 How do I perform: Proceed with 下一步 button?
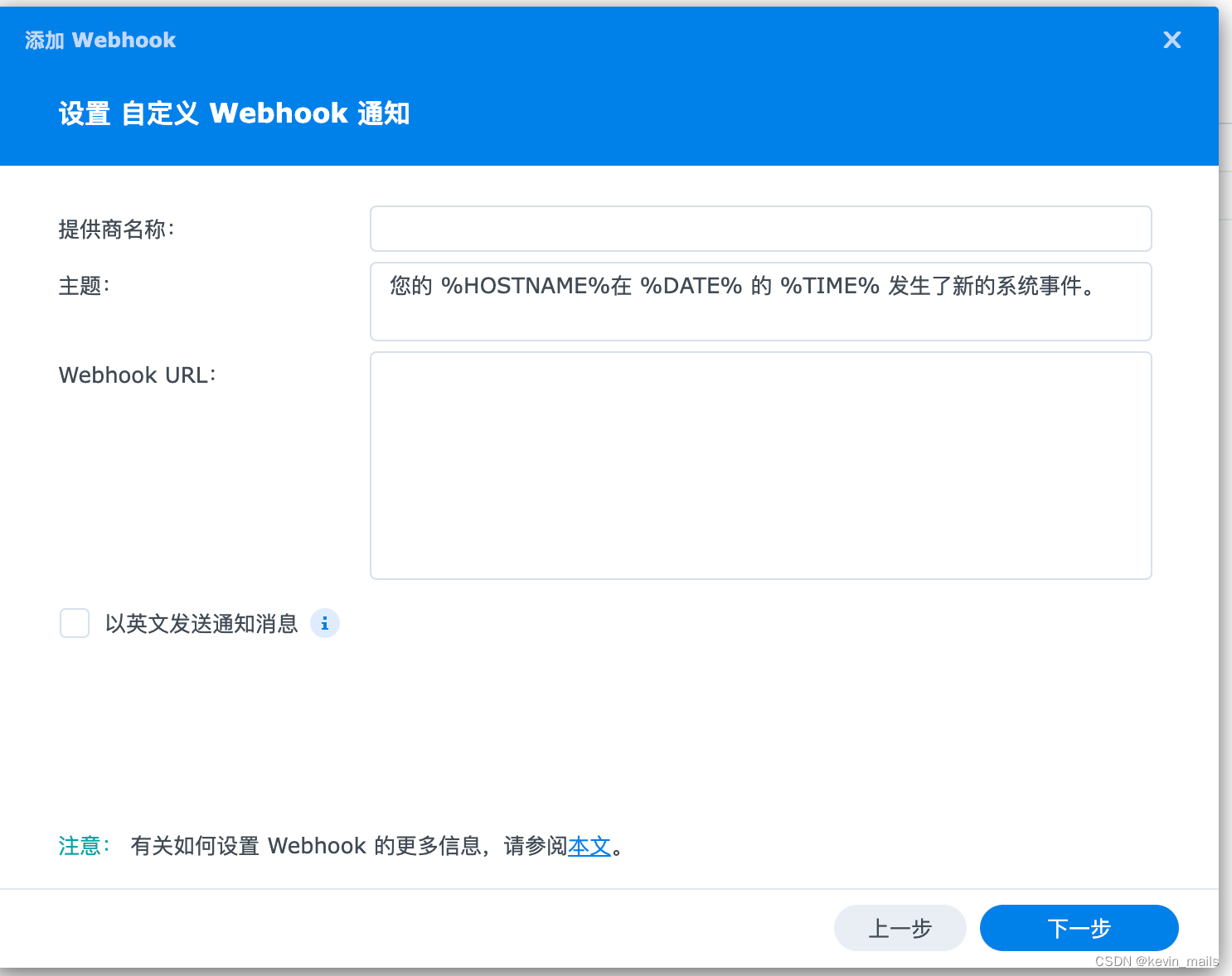(x=1079, y=928)
